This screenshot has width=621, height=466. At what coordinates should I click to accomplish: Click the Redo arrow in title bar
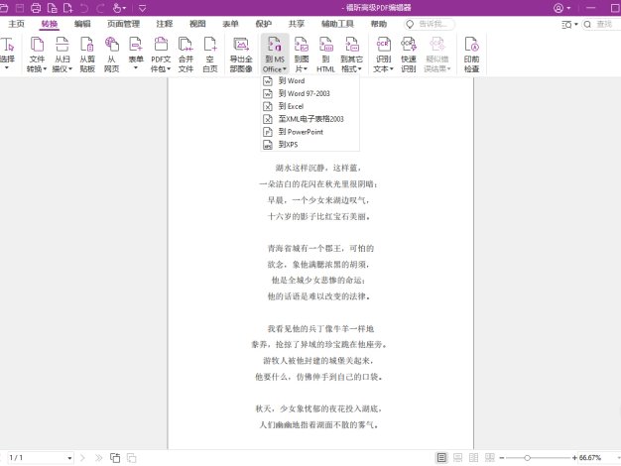click(x=100, y=8)
